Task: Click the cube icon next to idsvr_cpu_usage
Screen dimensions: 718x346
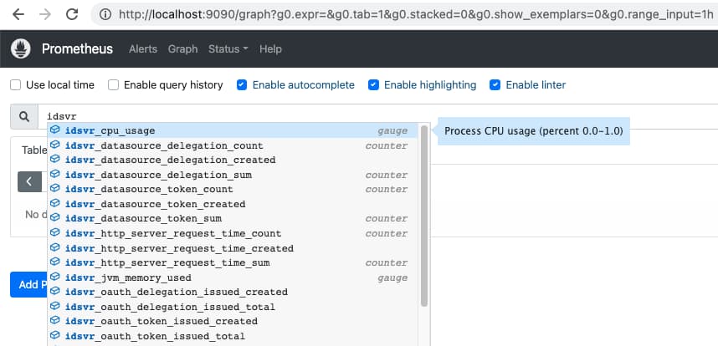Action: point(55,130)
